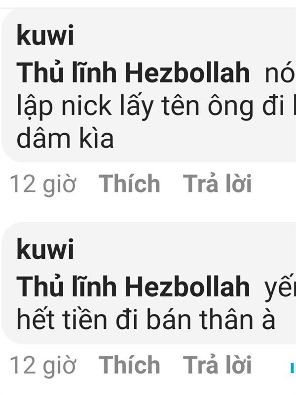Click the words 'dâm kìa' in first comment
Viewport: 296px width, 395px height.
(x=65, y=138)
